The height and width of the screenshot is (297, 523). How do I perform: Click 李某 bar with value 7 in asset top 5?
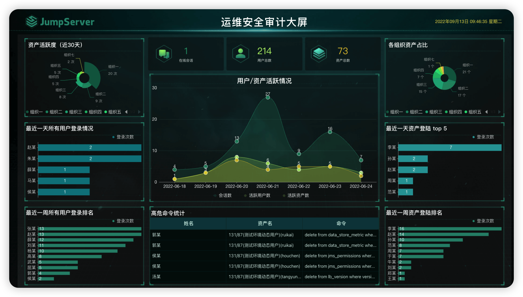[x=450, y=147]
